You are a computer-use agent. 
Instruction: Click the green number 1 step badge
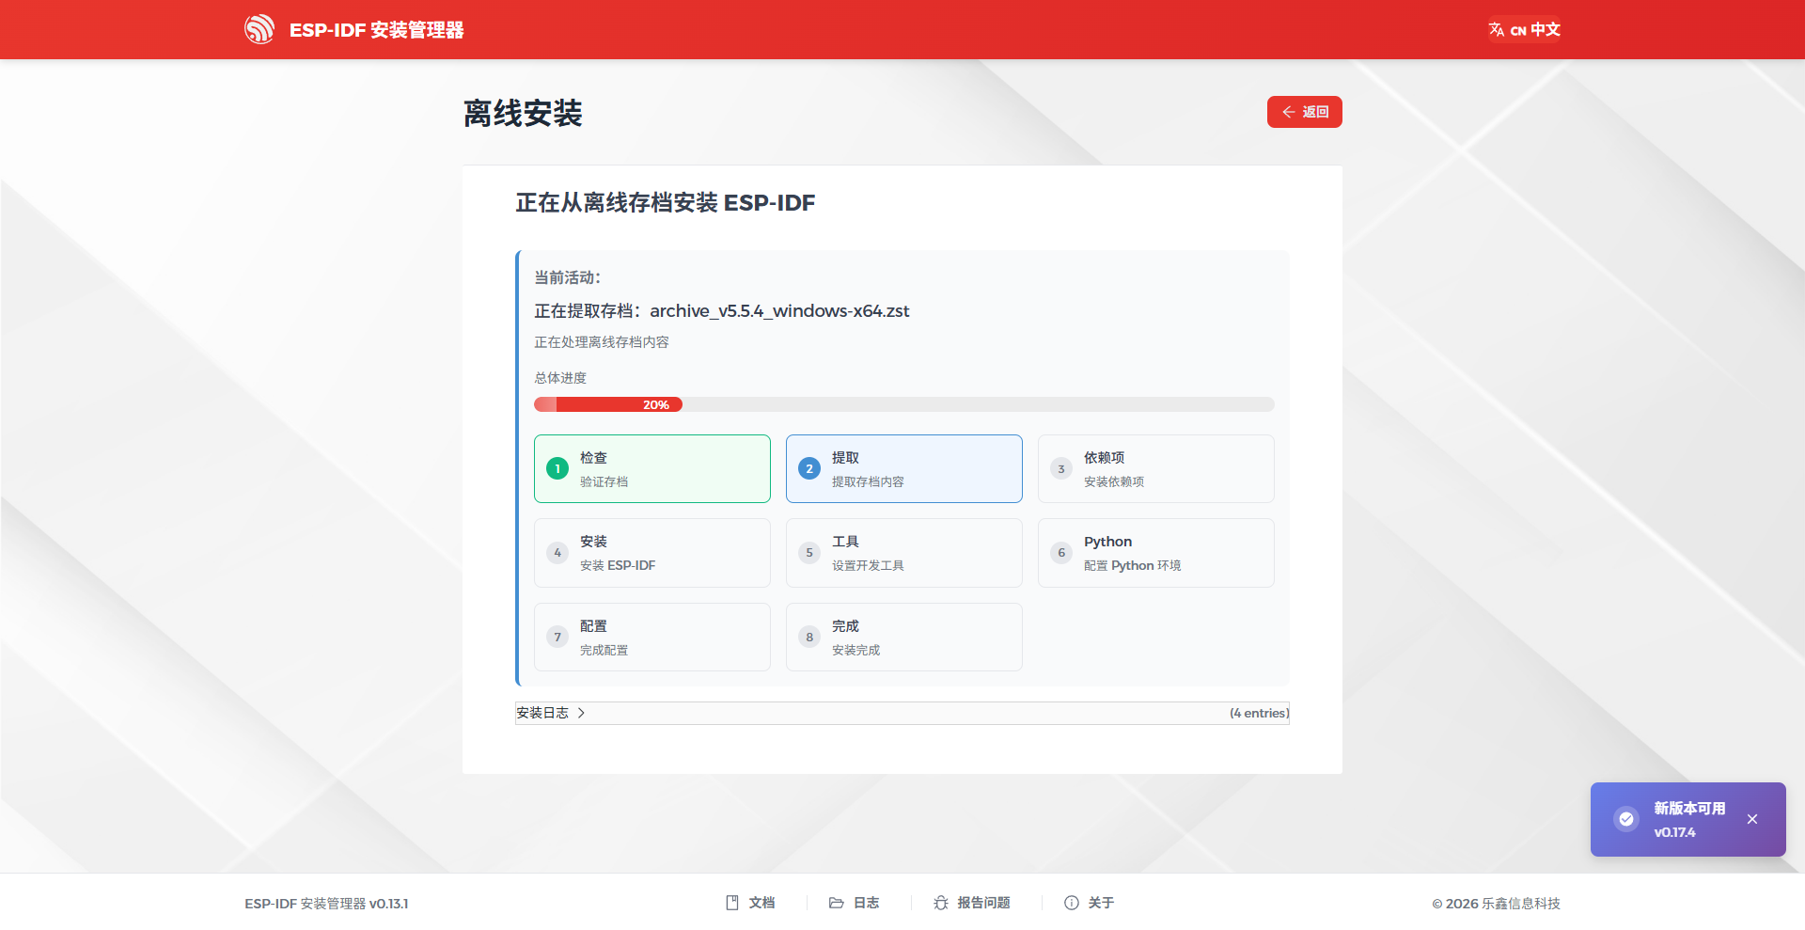557,468
